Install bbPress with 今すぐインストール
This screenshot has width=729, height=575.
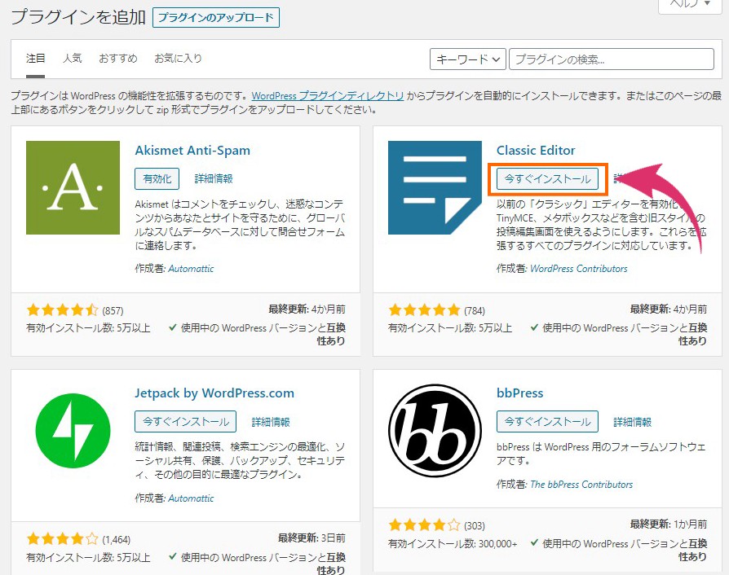[547, 422]
